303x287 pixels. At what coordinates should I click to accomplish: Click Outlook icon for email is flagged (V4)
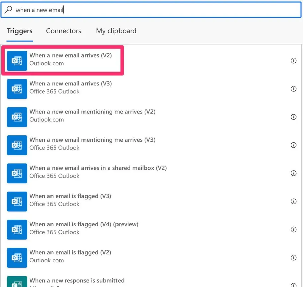(17, 229)
